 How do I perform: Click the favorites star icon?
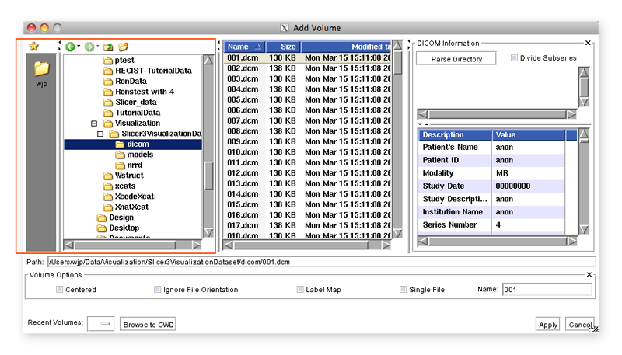pyautogui.click(x=33, y=47)
